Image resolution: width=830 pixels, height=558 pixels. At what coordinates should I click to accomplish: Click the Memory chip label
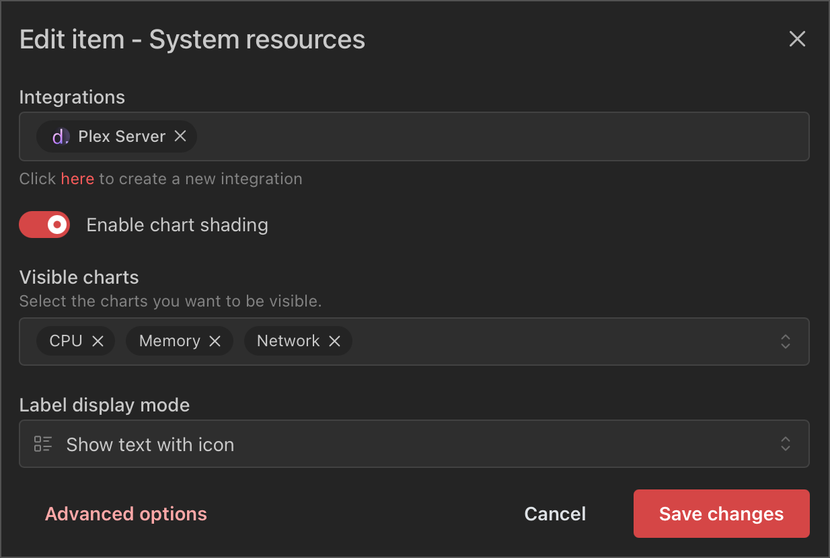(169, 342)
